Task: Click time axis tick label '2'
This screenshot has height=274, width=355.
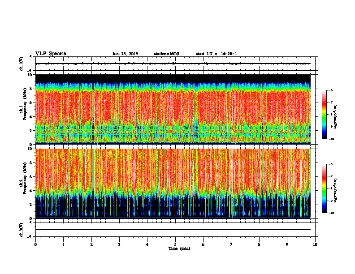Action: (x=91, y=244)
